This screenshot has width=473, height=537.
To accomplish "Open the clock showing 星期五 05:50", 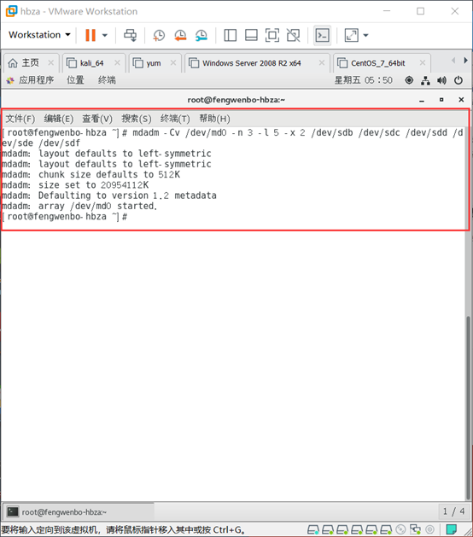I will [364, 80].
